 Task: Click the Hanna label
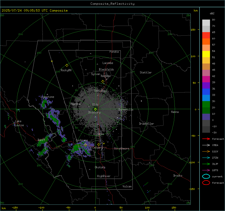(175, 112)
